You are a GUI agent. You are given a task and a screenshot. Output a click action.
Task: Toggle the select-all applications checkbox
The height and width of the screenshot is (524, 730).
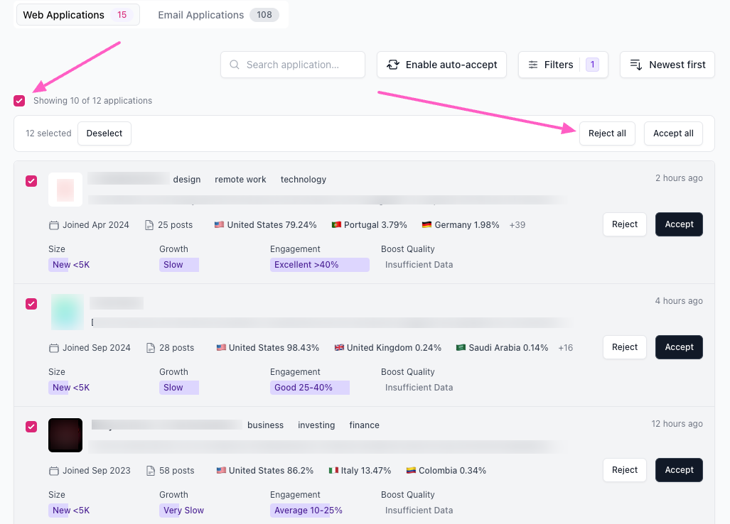(x=19, y=101)
